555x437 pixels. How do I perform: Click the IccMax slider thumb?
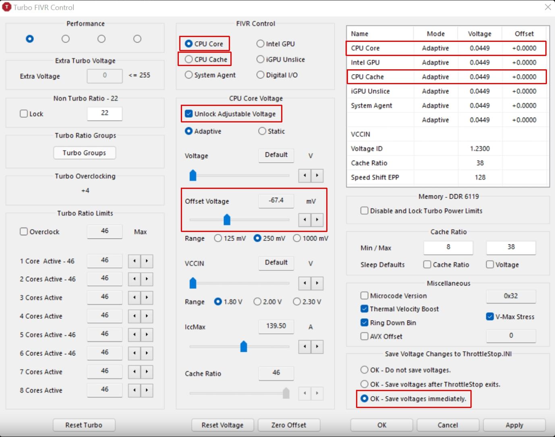[x=244, y=346]
